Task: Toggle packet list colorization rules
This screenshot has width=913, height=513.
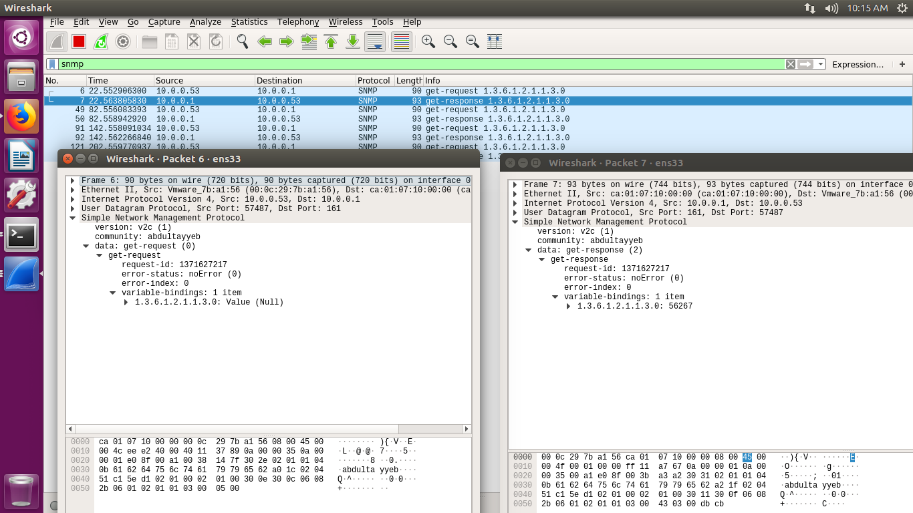Action: point(401,41)
